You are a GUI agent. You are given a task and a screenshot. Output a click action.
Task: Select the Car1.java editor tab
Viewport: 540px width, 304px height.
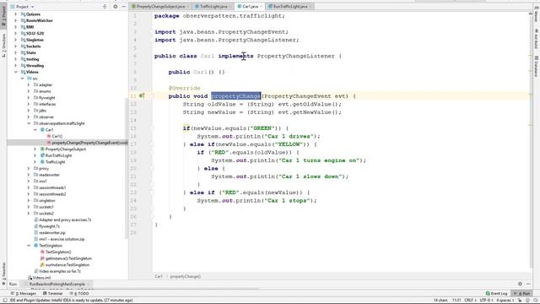(250, 6)
